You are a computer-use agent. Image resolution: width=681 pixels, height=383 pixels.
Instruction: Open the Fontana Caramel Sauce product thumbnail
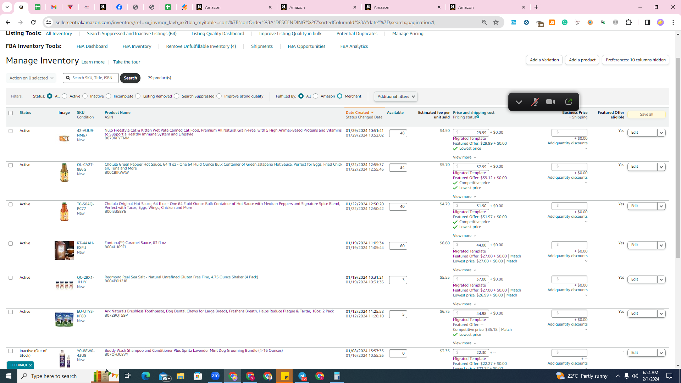(x=64, y=251)
